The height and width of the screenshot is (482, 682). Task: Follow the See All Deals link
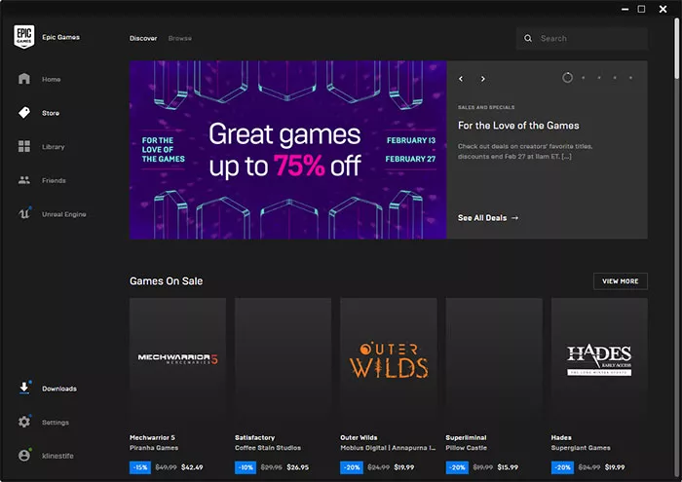click(x=488, y=218)
